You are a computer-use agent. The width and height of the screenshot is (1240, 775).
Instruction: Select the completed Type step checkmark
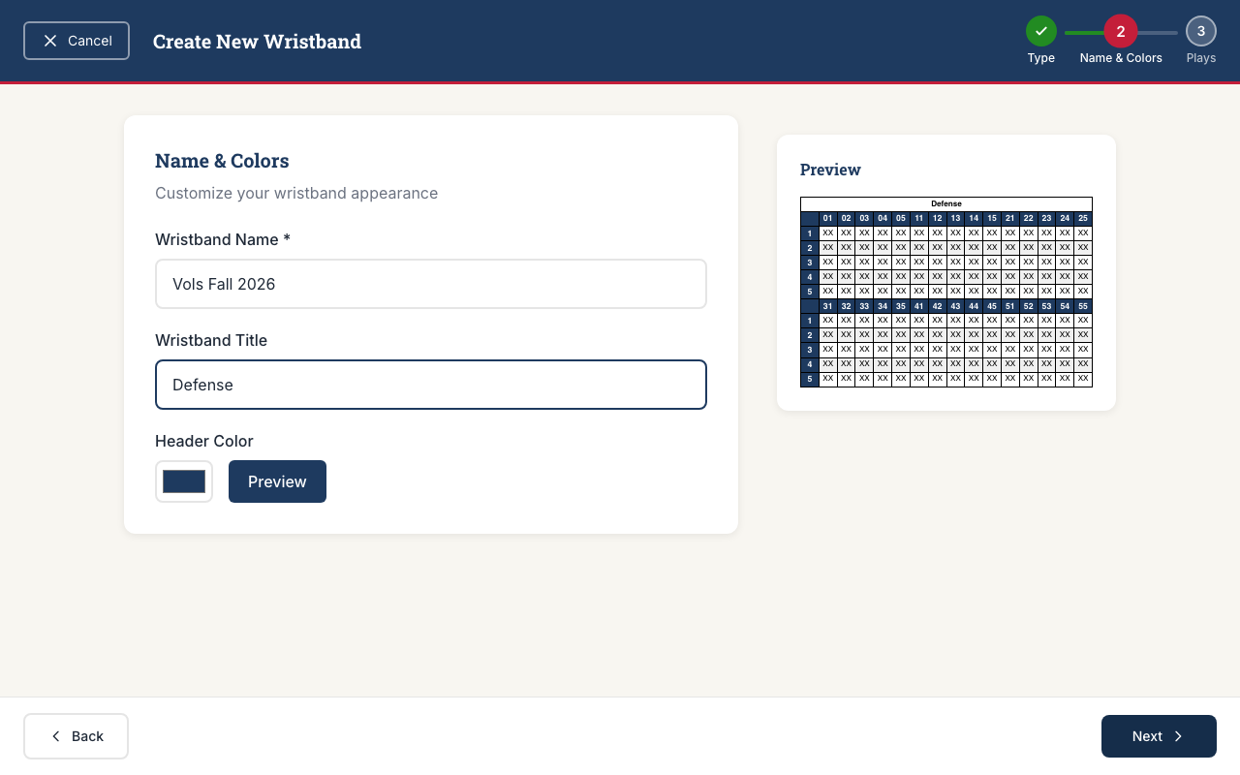click(x=1041, y=31)
